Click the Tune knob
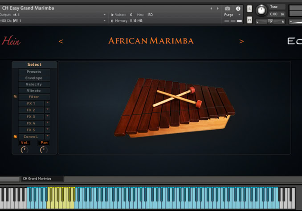The height and width of the screenshot is (211, 302). tap(261, 10)
